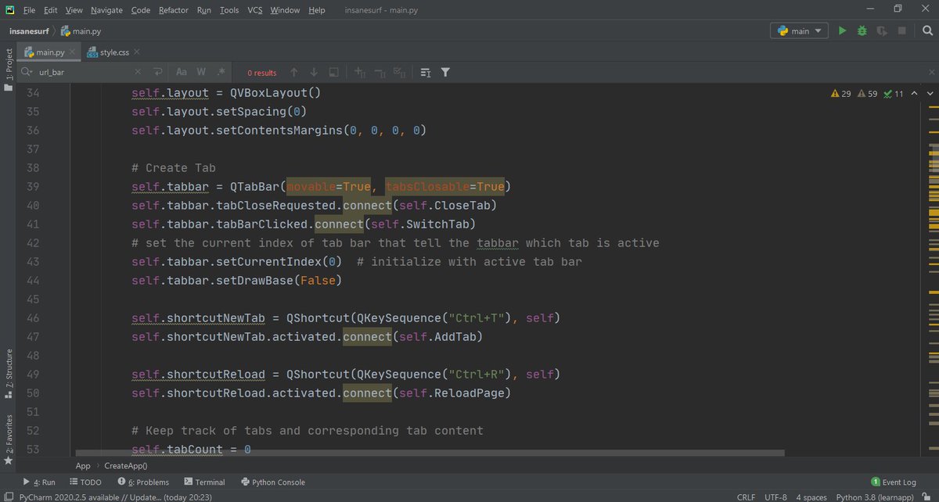Open the Help menu
939x502 pixels.
(317, 10)
